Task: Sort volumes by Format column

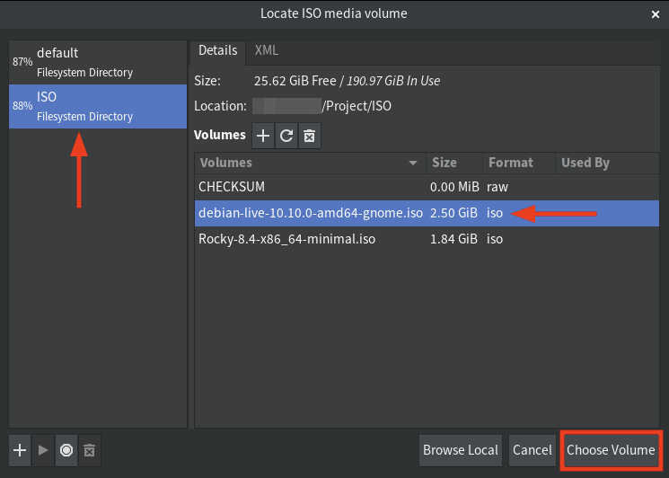Action: tap(518, 163)
